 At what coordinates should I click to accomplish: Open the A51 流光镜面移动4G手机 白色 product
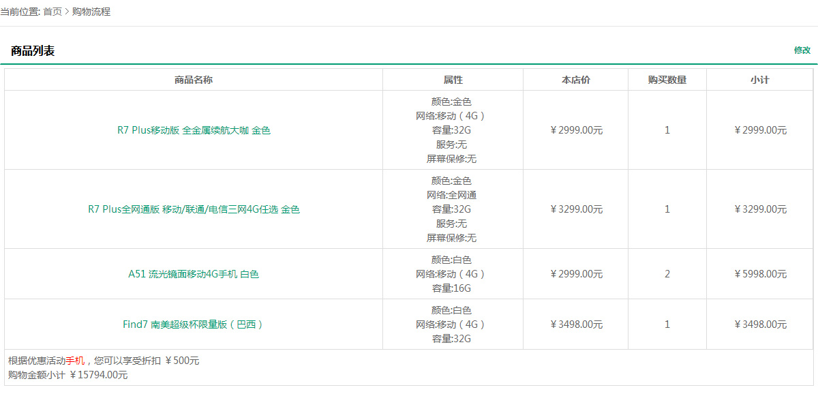pos(194,274)
